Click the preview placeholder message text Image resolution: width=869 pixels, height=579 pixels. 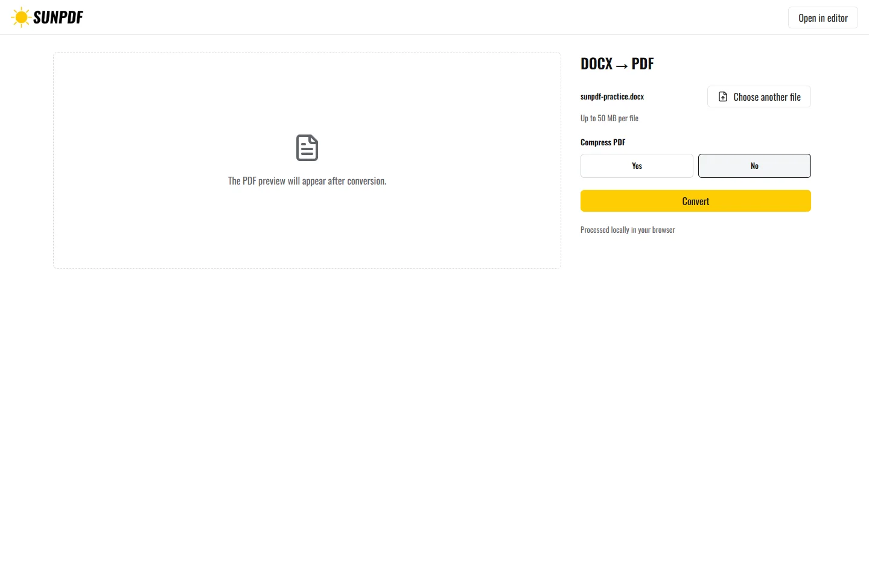click(x=307, y=181)
